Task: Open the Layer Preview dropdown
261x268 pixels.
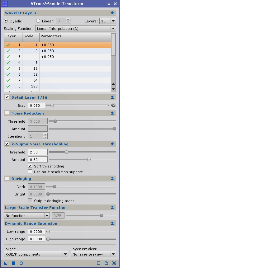Action: point(93,254)
